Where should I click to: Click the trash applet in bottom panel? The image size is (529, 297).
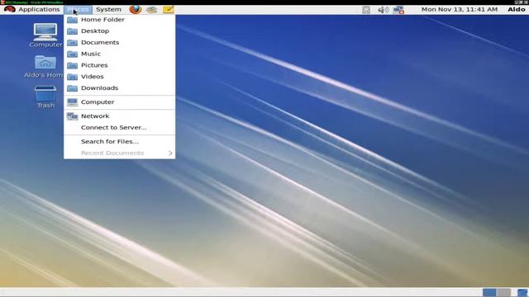[522, 292]
